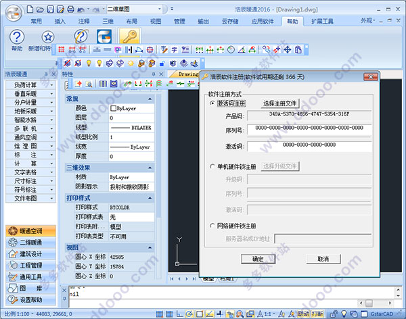Click the move cross-arrows icon in floating toolbar
The width and height of the screenshot is (406, 319).
coord(287,49)
